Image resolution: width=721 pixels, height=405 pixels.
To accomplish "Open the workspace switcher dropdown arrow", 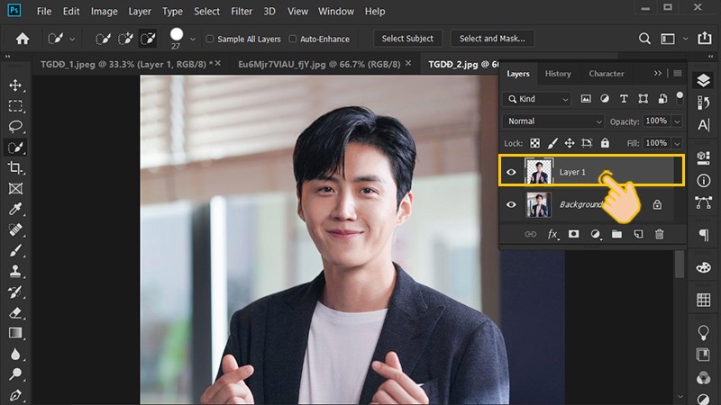I will point(686,39).
